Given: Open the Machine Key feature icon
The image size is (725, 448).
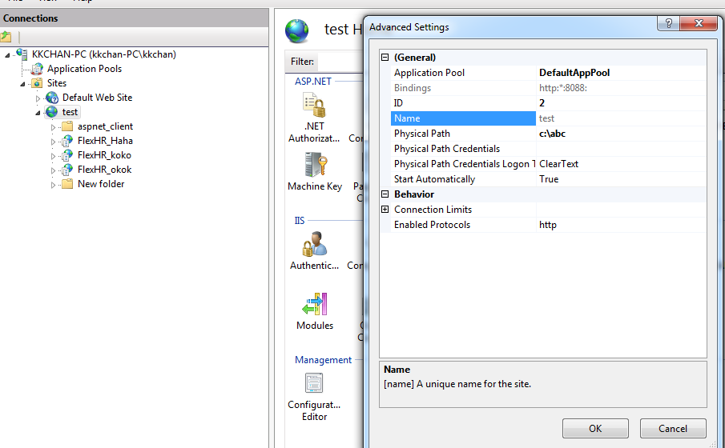Looking at the screenshot, I should tap(316, 165).
